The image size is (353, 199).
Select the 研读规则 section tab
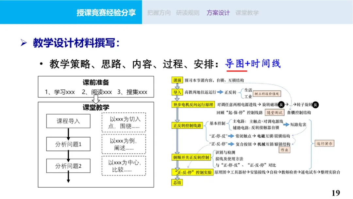pos(188,13)
